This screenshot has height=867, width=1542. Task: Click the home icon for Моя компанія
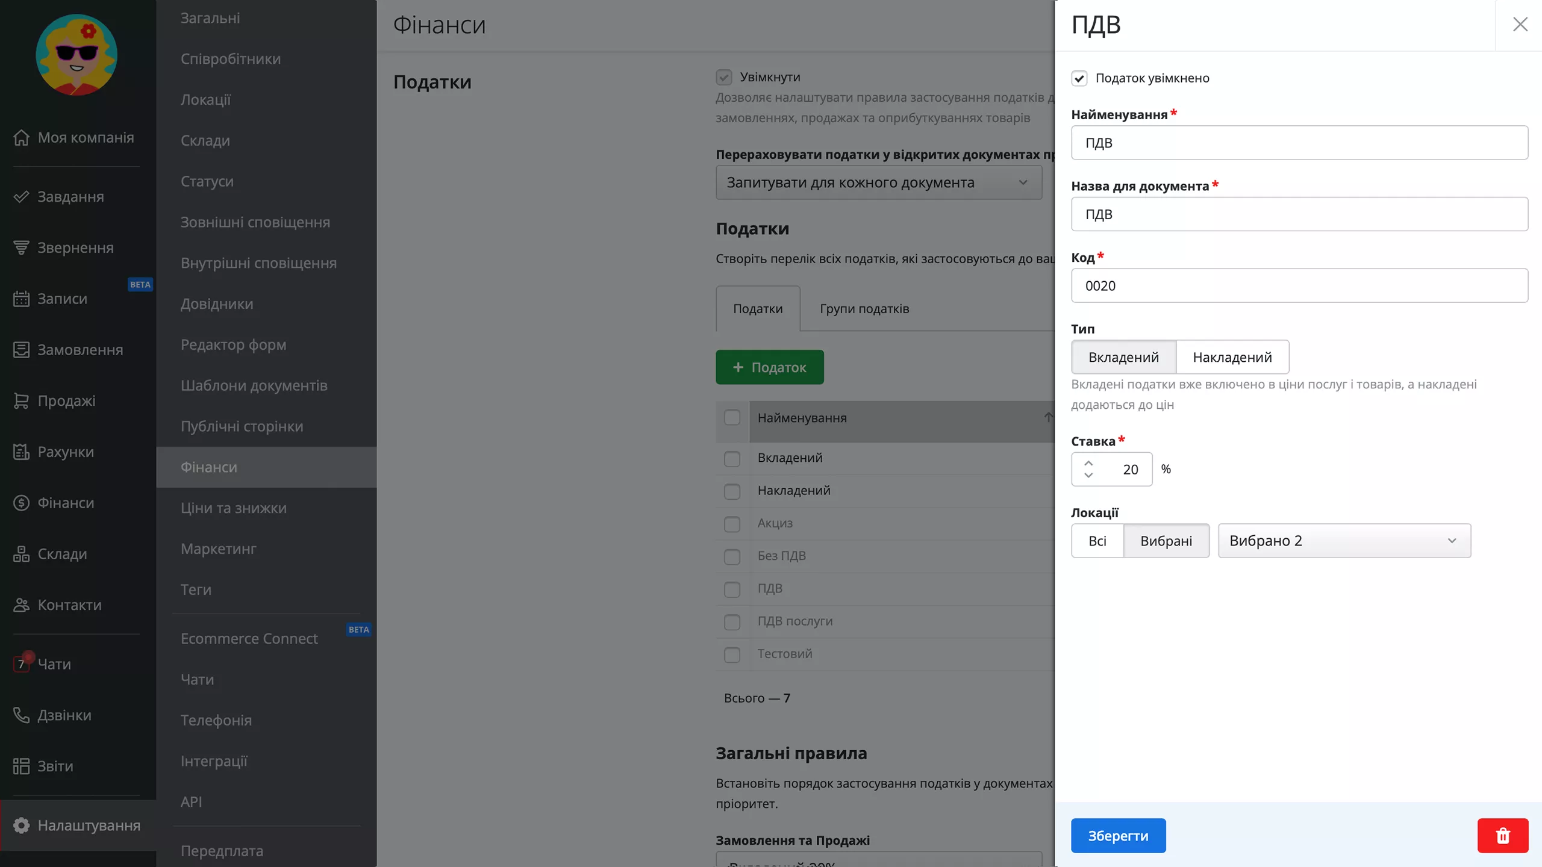pyautogui.click(x=21, y=137)
